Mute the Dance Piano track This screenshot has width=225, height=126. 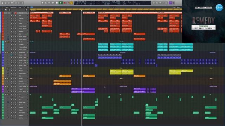pos(11,73)
